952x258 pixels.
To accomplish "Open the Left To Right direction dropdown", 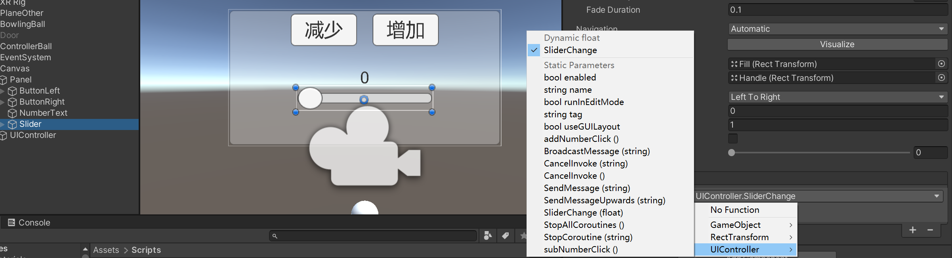I will point(837,97).
